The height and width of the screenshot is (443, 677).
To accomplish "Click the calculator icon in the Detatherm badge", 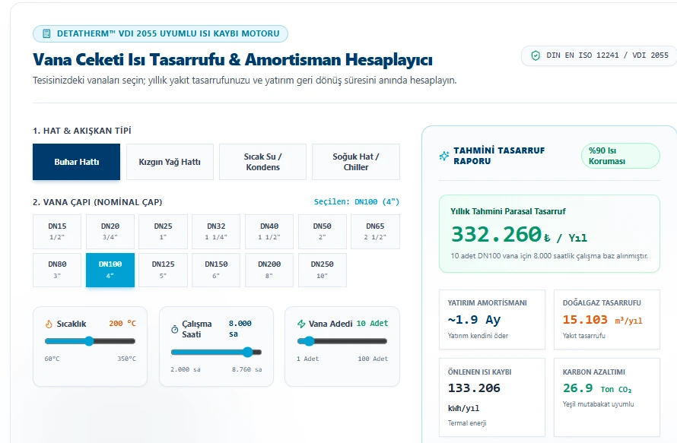I will pyautogui.click(x=46, y=33).
